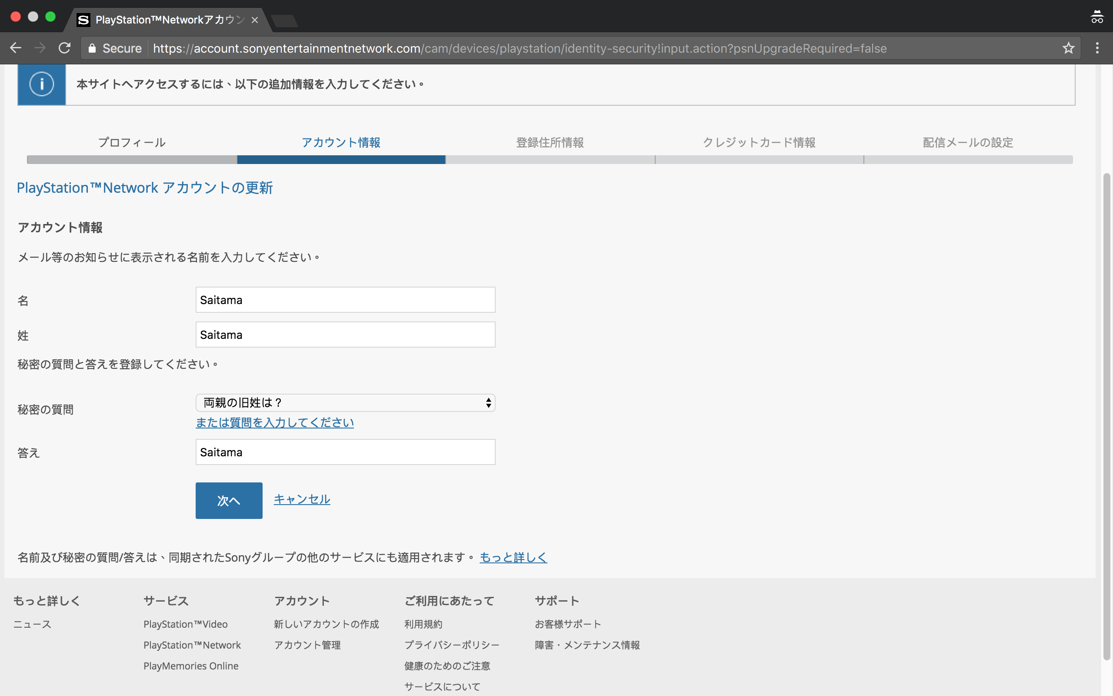The width and height of the screenshot is (1113, 696).
Task: Click the Secure padlock icon
Action: (x=92, y=48)
